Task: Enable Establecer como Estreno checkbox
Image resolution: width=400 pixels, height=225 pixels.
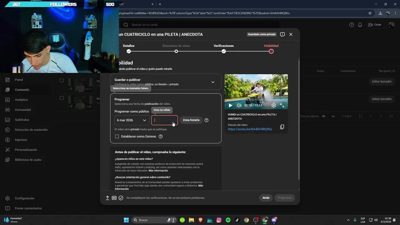Action: (117, 136)
